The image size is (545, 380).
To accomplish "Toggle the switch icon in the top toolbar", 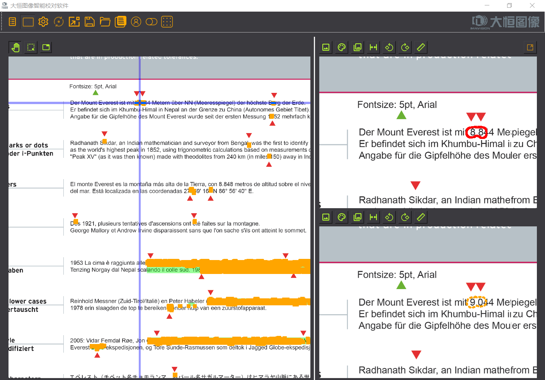I will coord(152,22).
